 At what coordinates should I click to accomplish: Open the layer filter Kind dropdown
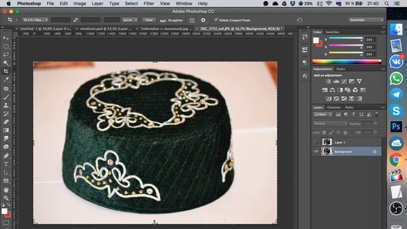(x=322, y=114)
